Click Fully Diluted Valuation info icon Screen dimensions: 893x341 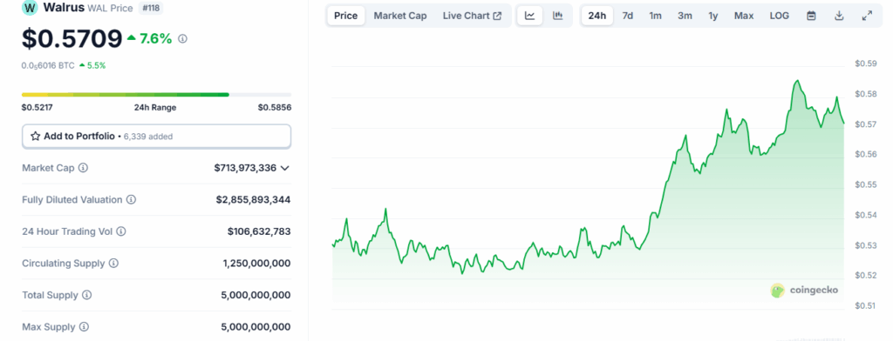click(131, 199)
